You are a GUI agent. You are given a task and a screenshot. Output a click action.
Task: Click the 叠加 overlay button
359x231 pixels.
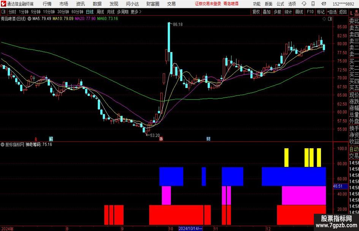(x=267, y=12)
